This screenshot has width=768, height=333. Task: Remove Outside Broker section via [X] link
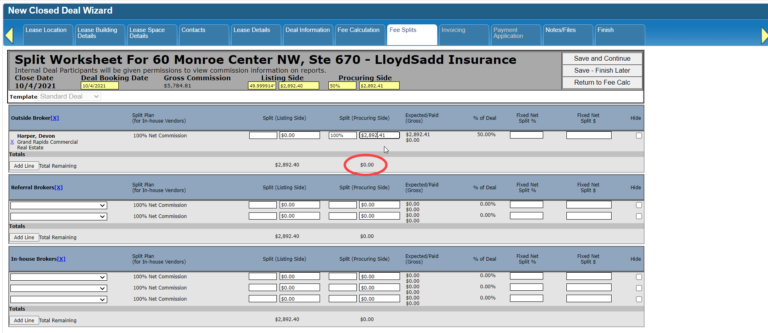55,118
